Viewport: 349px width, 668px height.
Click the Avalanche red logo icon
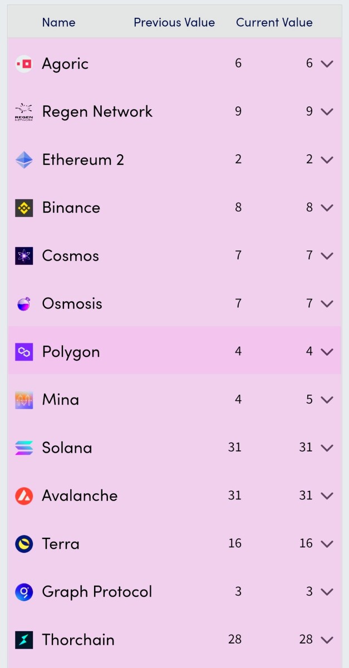tap(24, 496)
